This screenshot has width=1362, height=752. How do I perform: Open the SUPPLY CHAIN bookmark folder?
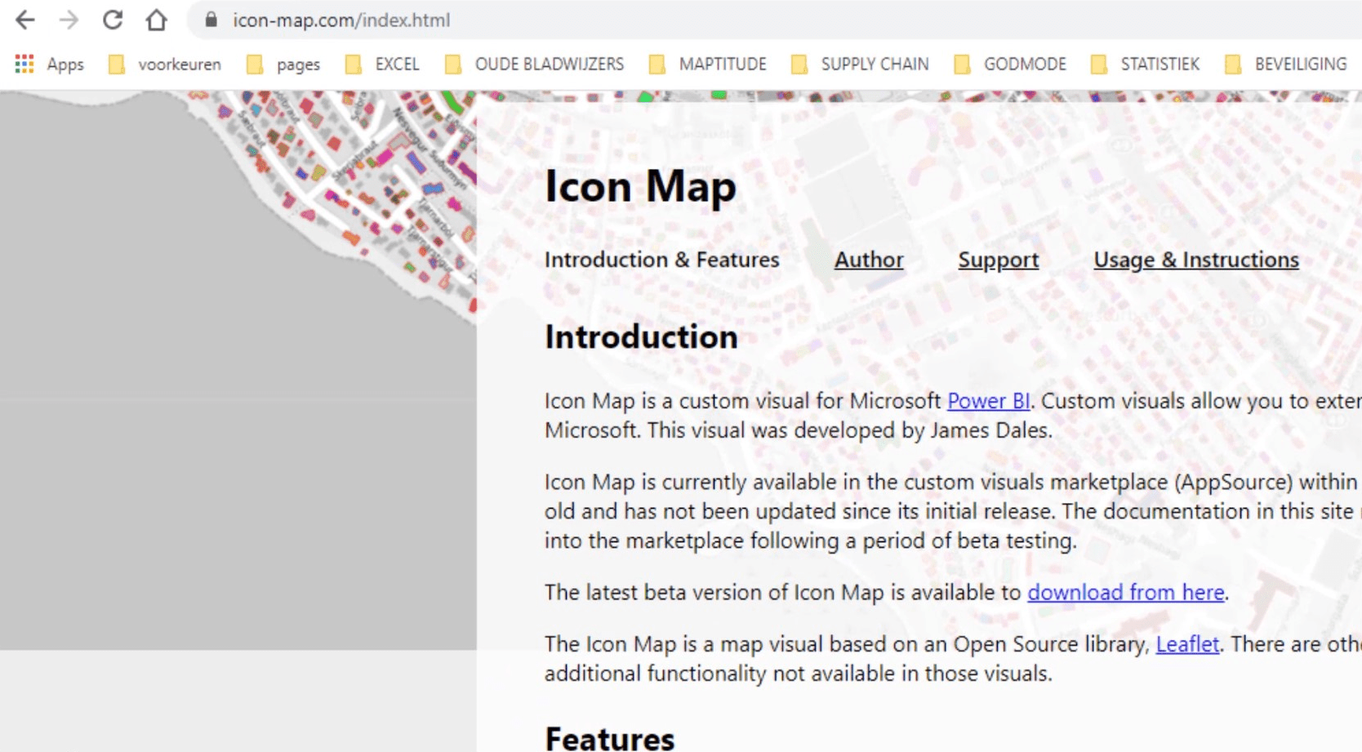tap(860, 64)
